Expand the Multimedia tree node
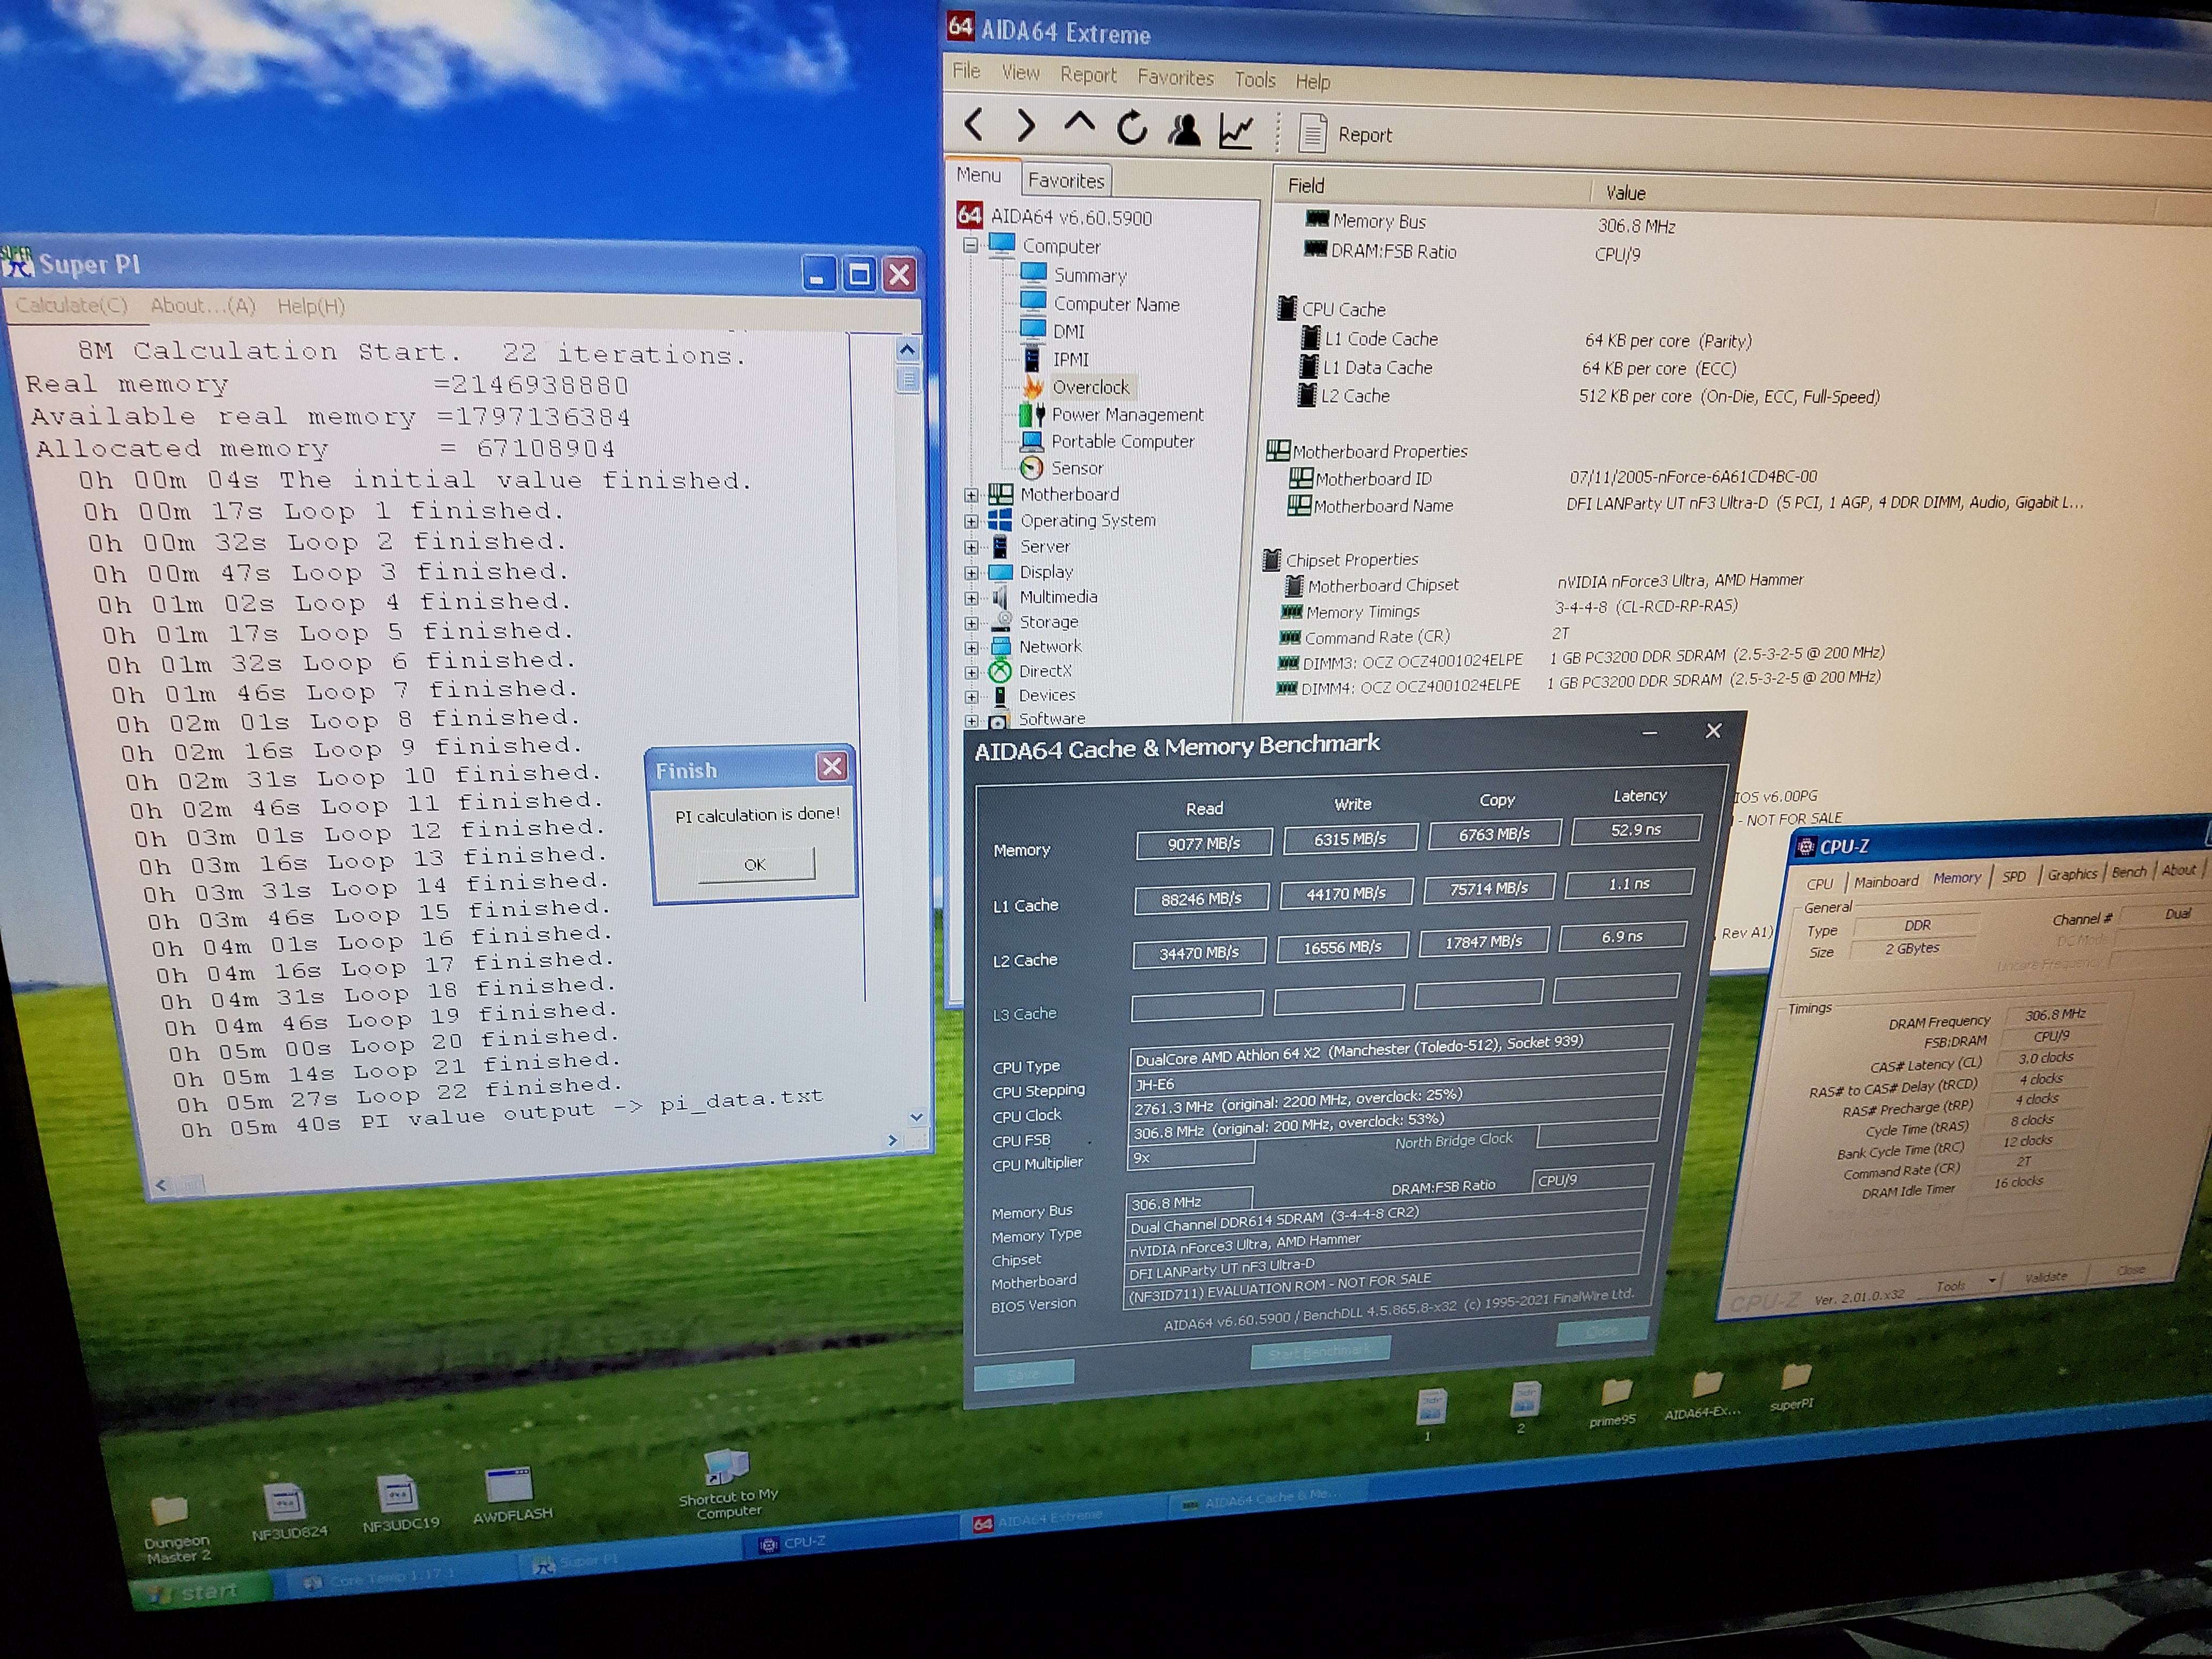 tap(971, 598)
